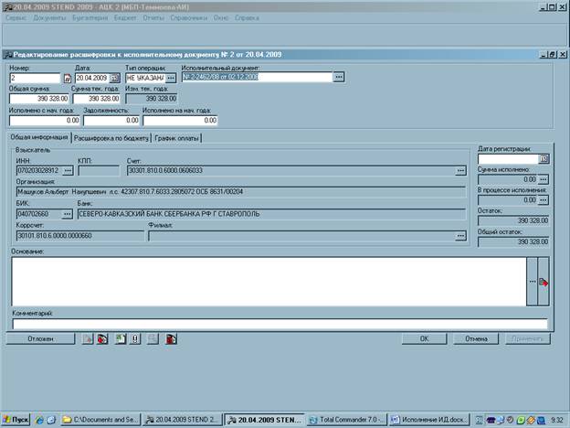
Task: Open Тип операции selection list
Action: click(x=170, y=78)
